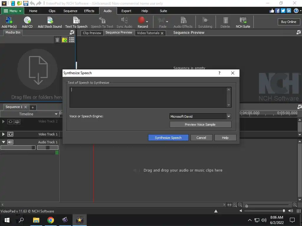Expand the help icon dropdown arrow
302x226 pixels.
[300, 11]
